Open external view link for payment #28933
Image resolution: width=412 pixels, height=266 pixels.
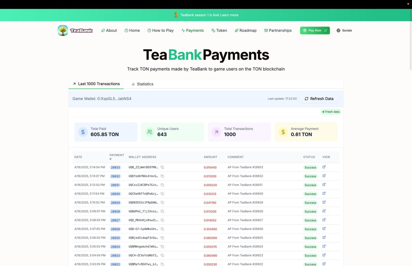tap(323, 167)
